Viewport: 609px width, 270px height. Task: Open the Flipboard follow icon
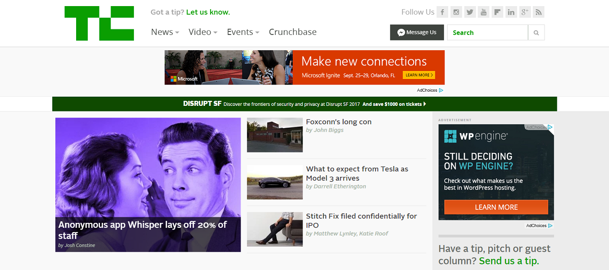pyautogui.click(x=498, y=12)
